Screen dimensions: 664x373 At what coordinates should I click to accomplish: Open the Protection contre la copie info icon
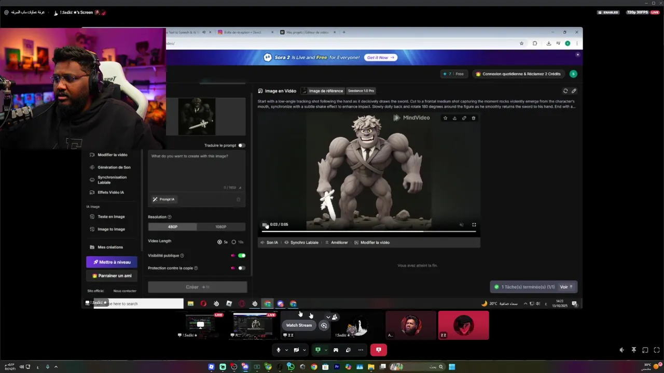tap(196, 268)
